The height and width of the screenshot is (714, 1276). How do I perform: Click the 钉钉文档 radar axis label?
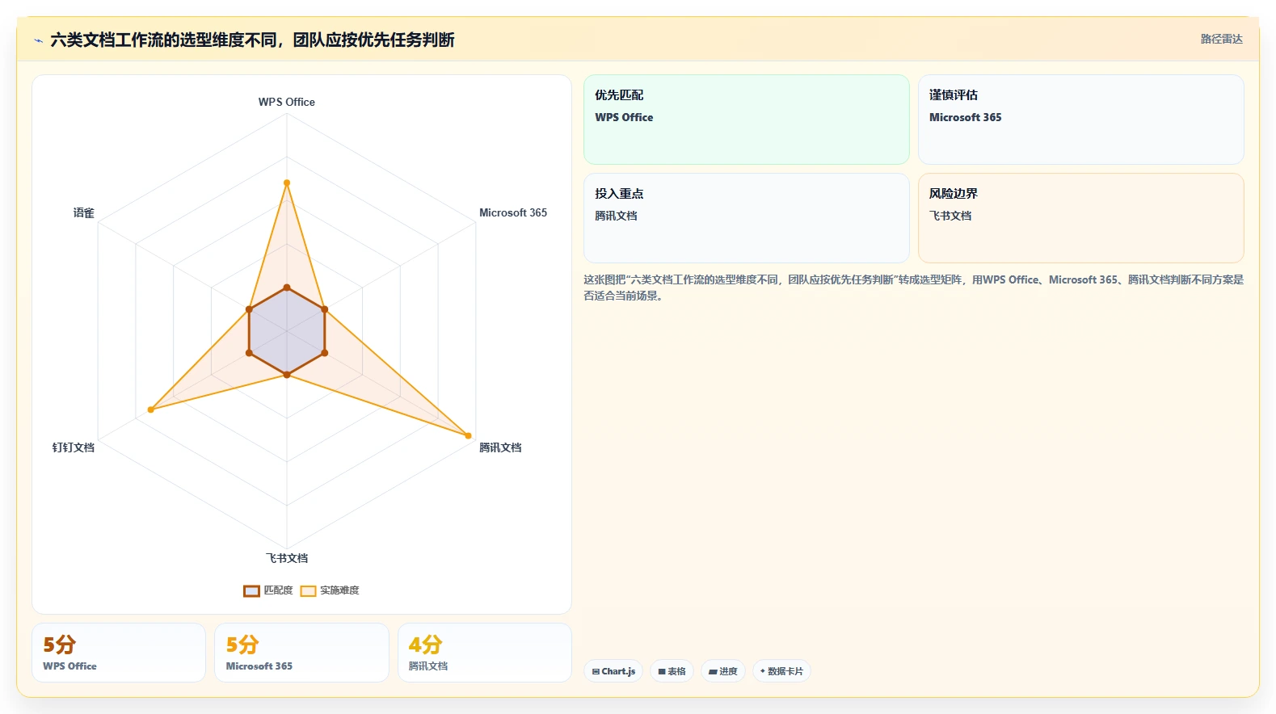[74, 447]
